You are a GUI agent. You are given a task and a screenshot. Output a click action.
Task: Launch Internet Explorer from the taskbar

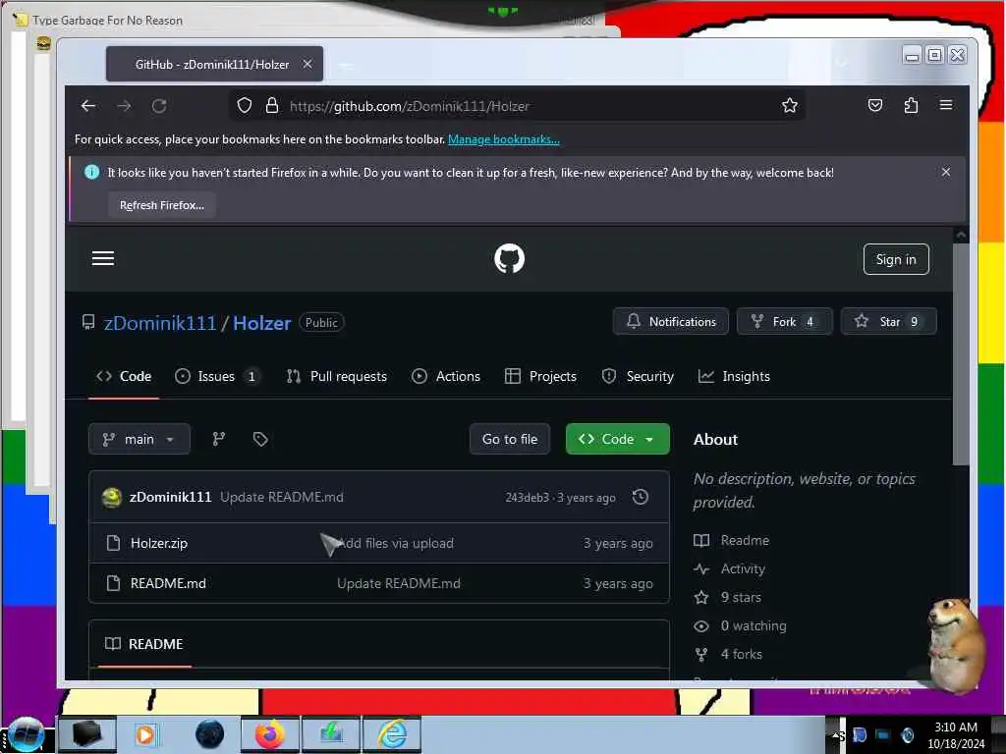coord(392,734)
